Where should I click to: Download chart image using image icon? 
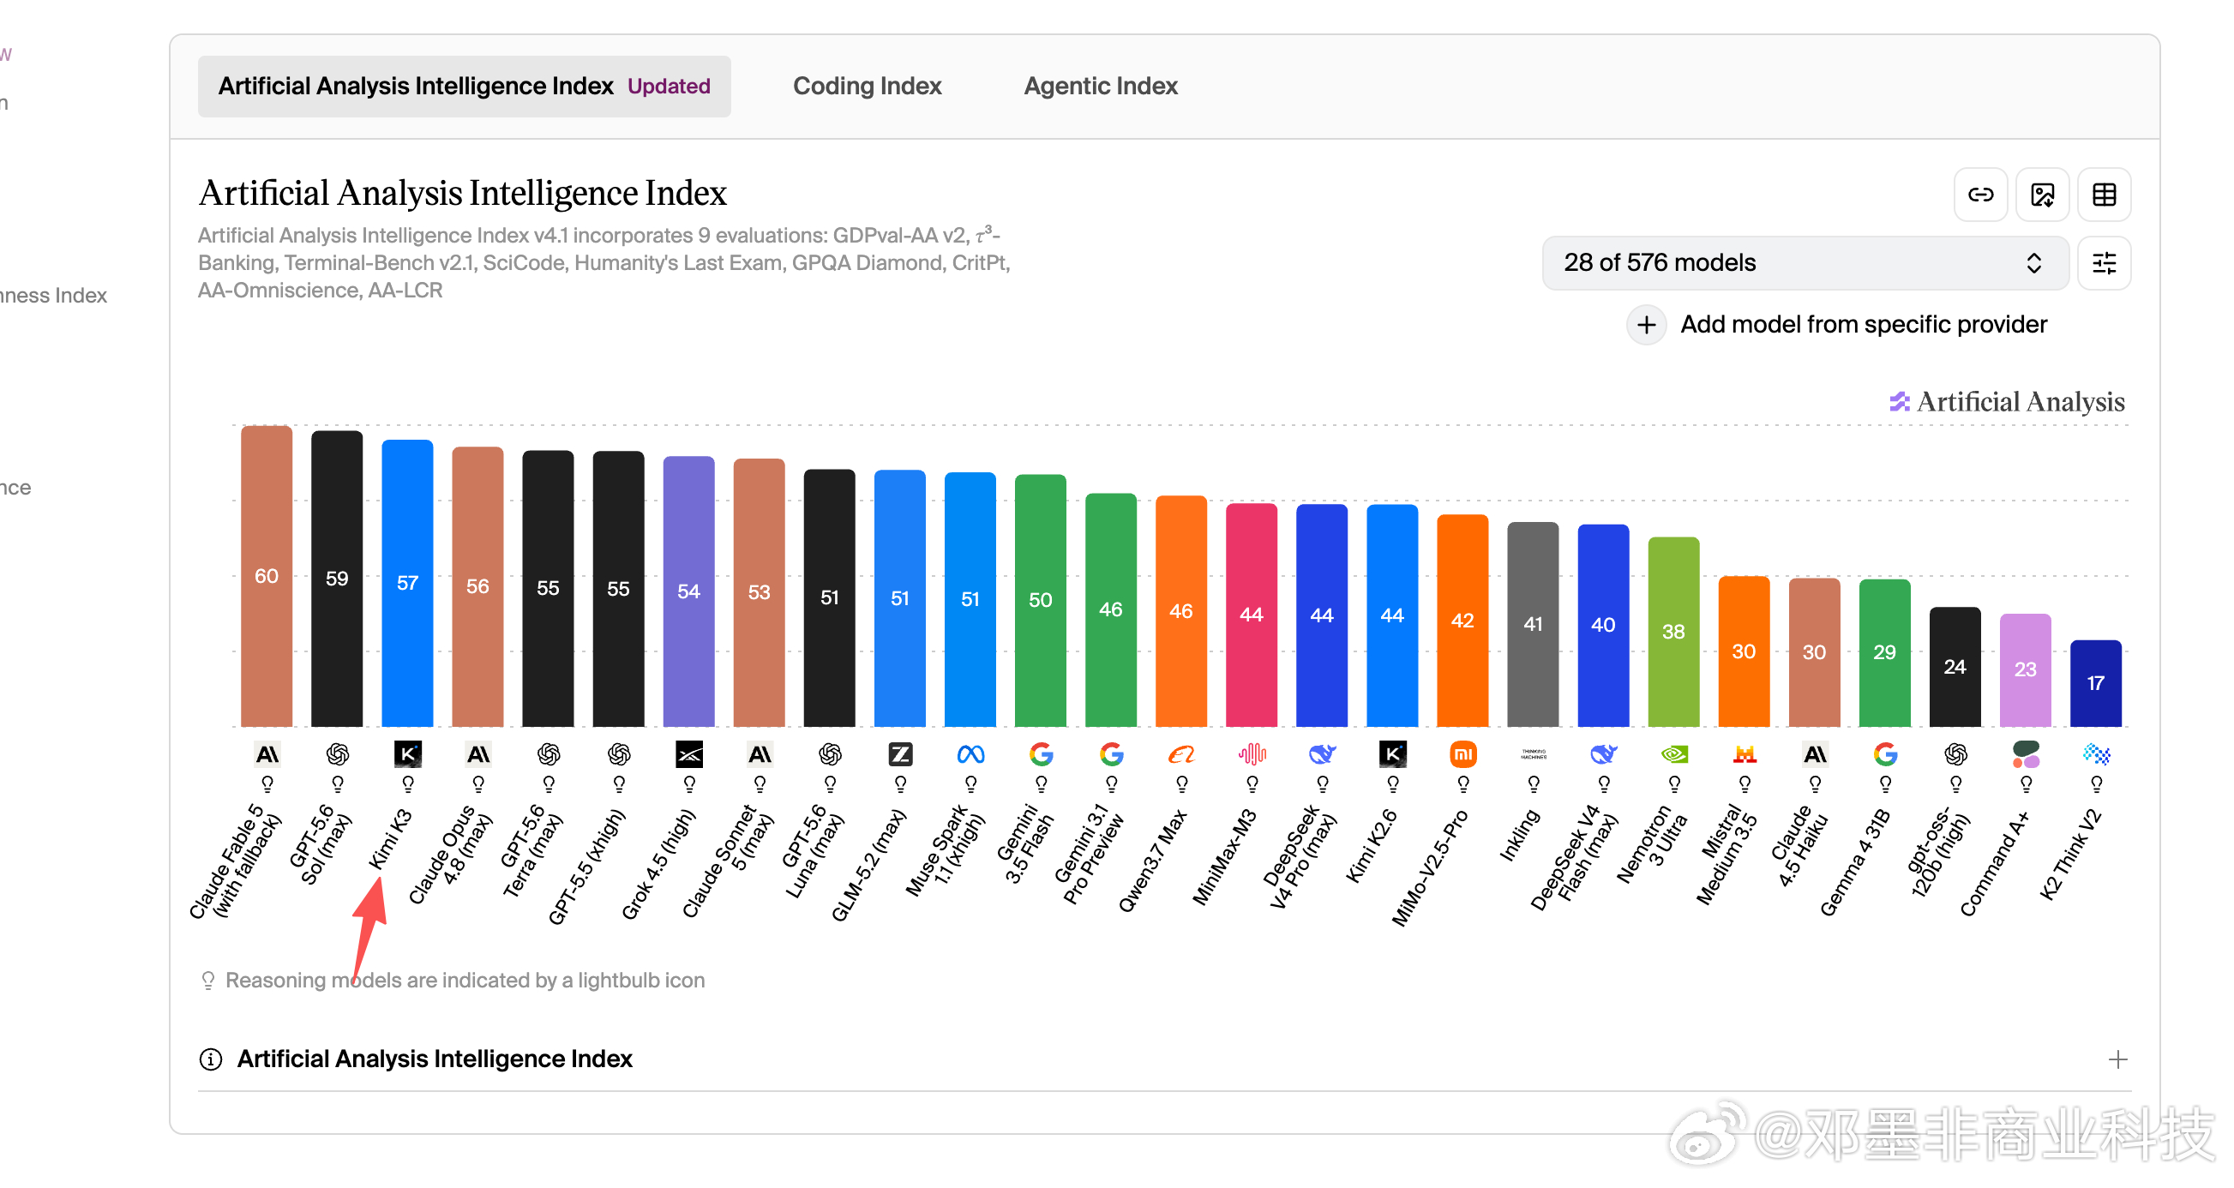tap(2042, 195)
